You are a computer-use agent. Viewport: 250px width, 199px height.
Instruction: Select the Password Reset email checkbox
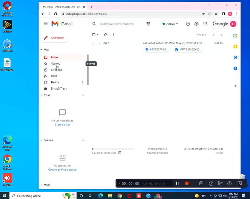94,43
